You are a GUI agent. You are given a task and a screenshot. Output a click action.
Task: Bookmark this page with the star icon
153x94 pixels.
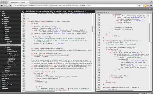pyautogui.click(x=141, y=6)
